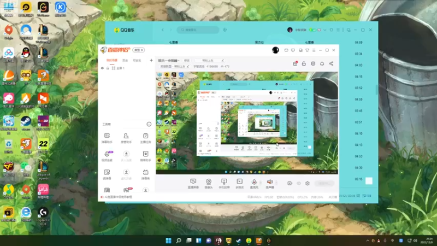Toggle the 麦克风 microphone on or off
Viewport: 437px width, 246px height.
(254, 184)
